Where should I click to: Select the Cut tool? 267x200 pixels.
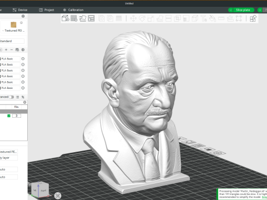[x=169, y=18]
